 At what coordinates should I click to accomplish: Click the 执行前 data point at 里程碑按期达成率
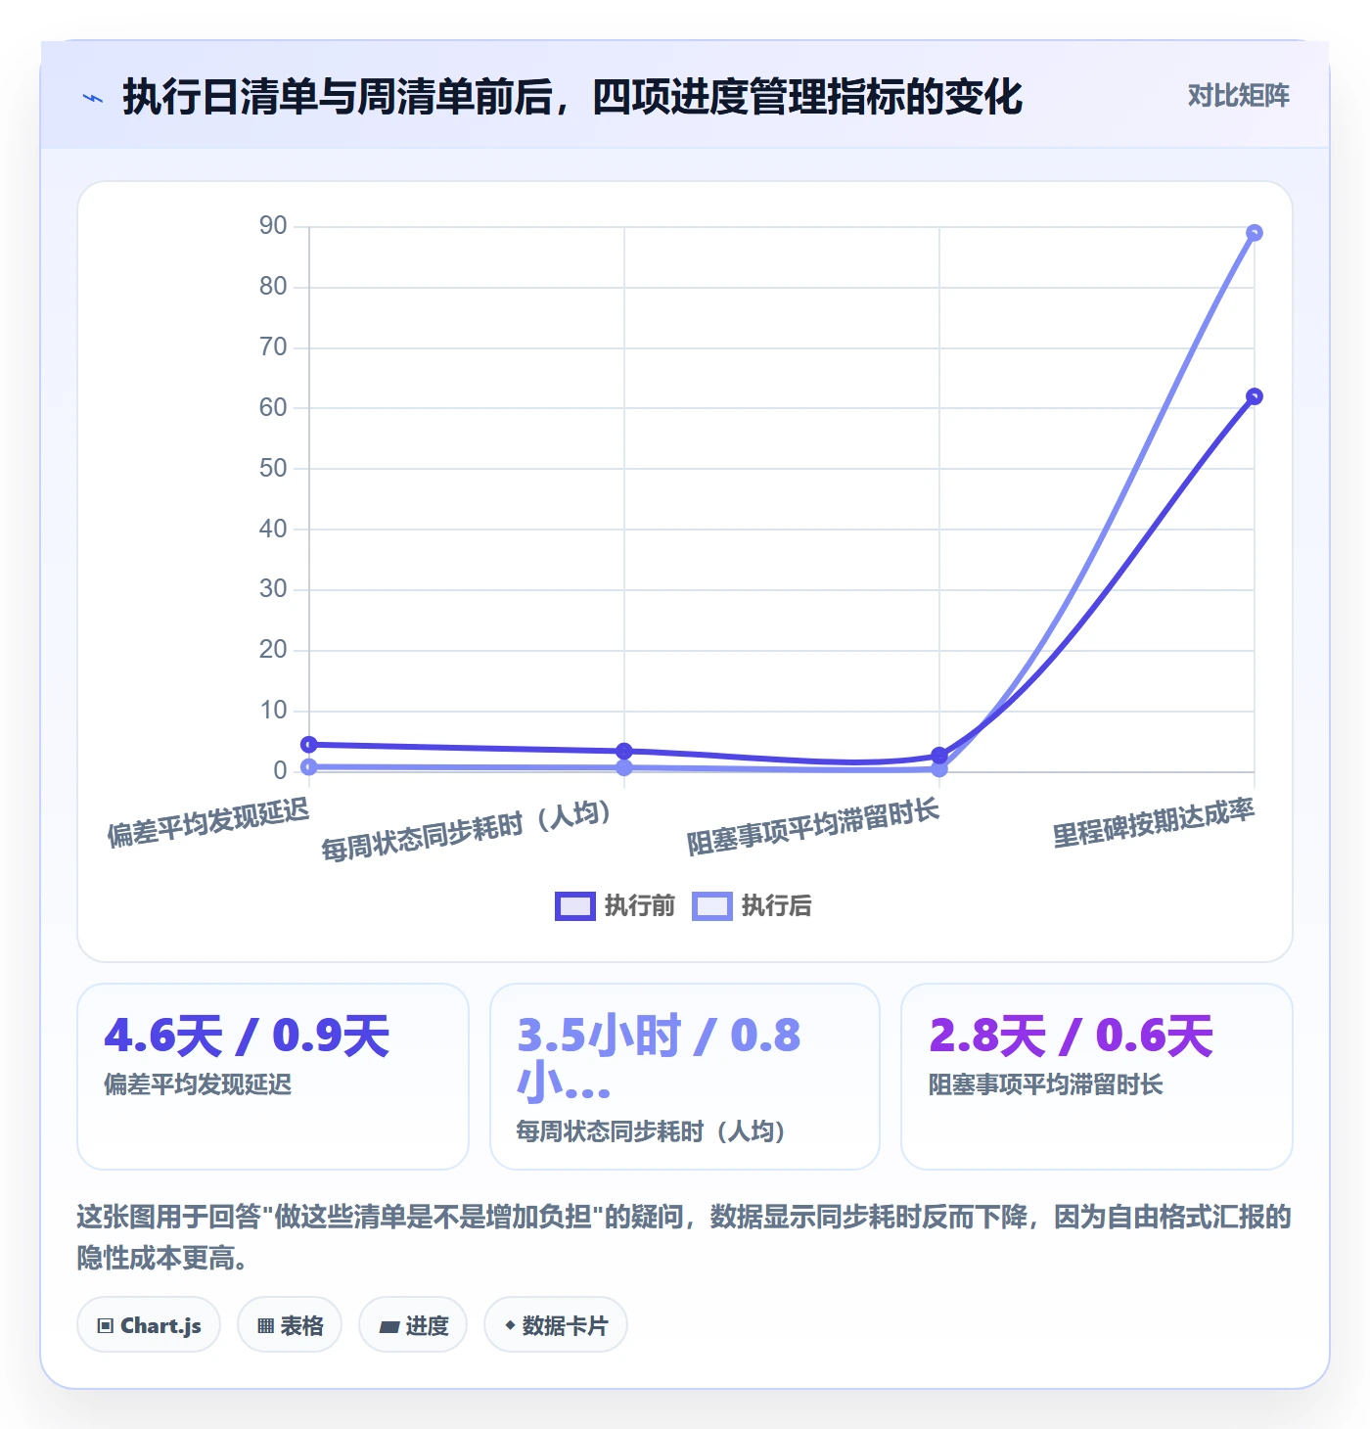pos(1255,396)
